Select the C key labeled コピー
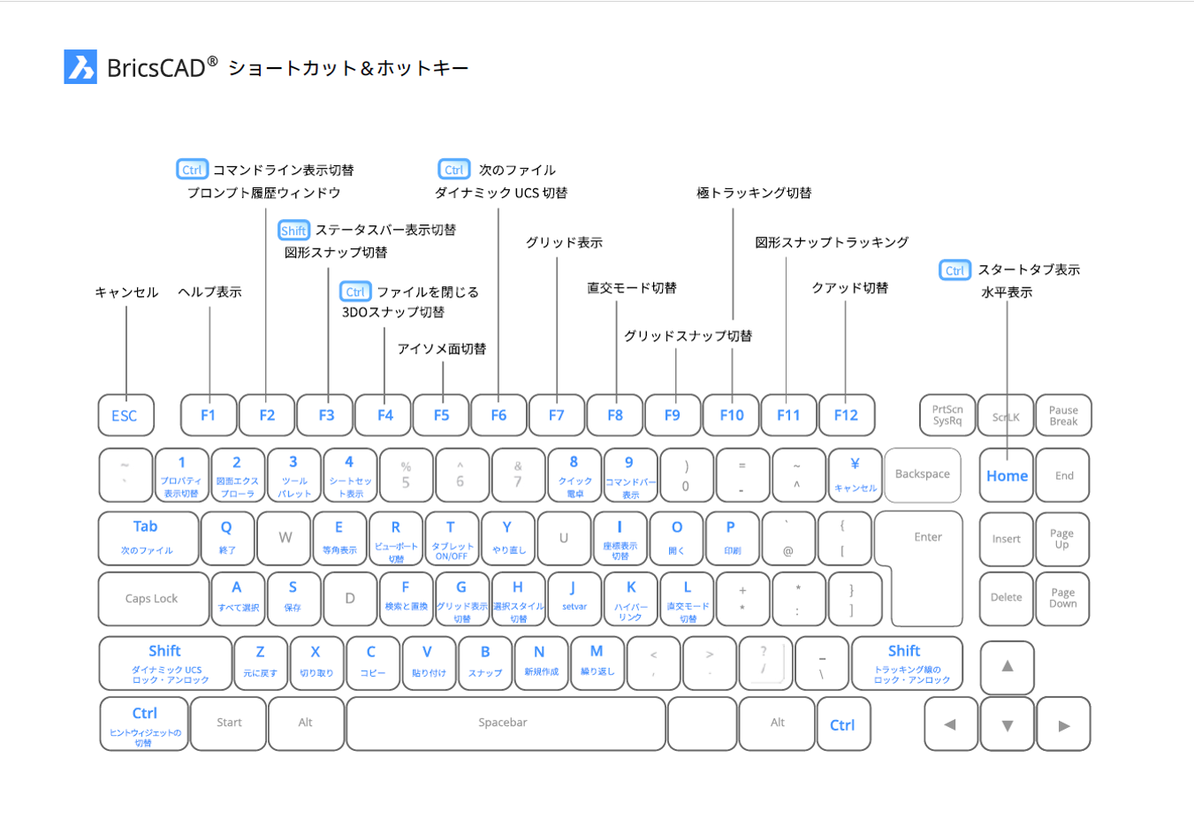Screen dimensions: 1194x834 [x=373, y=663]
